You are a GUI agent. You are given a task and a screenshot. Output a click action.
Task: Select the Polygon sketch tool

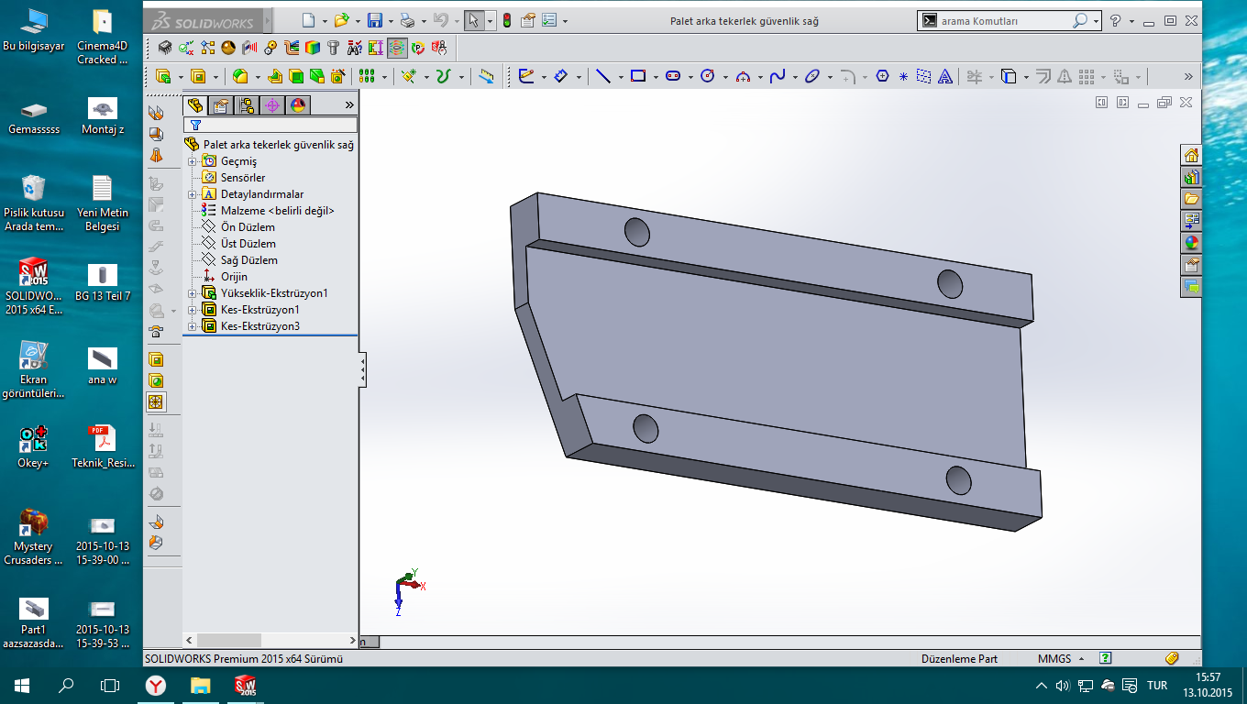[882, 76]
